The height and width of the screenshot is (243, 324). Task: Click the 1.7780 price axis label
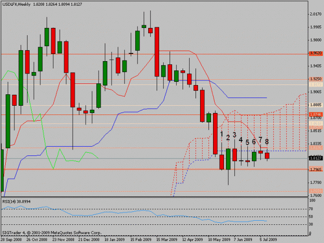316,182
